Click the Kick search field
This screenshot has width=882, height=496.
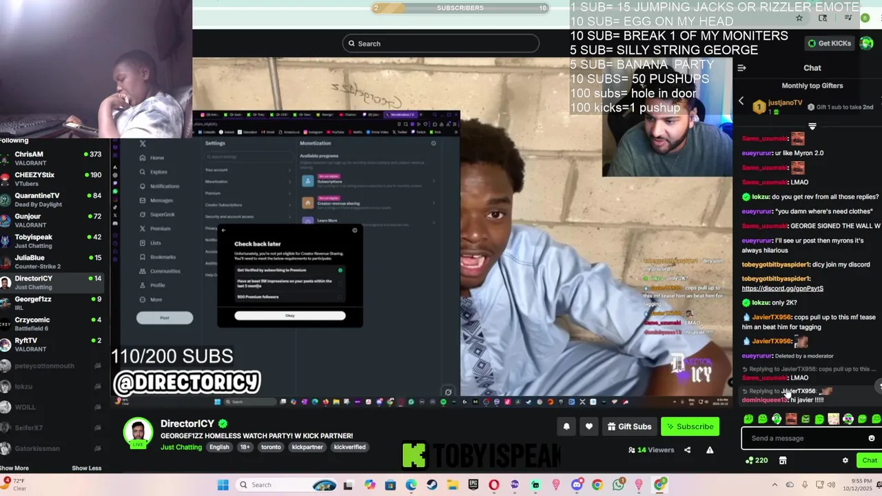click(x=441, y=43)
